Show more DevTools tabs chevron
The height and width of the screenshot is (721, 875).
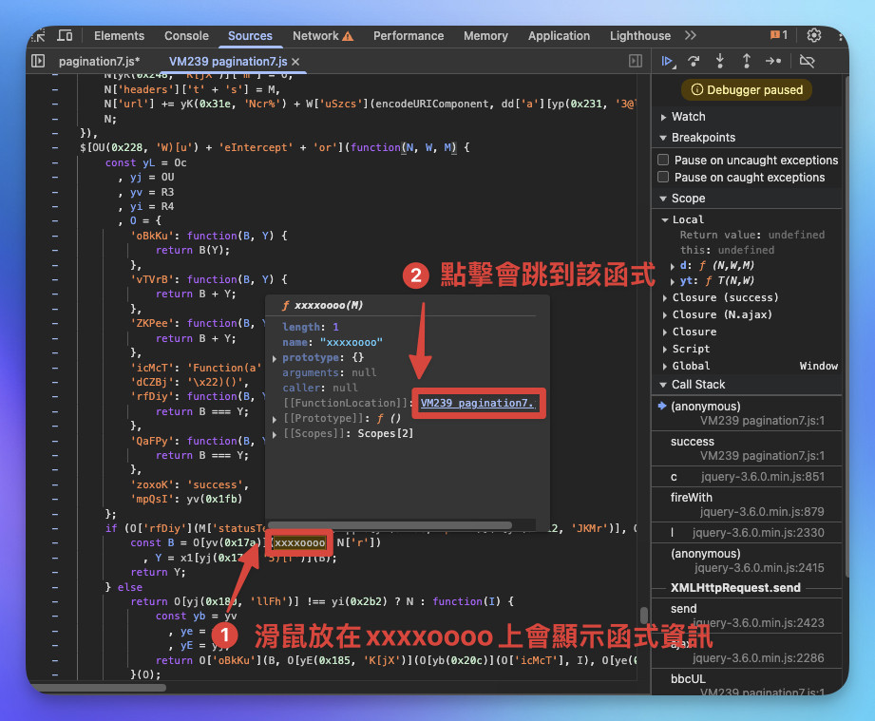691,36
